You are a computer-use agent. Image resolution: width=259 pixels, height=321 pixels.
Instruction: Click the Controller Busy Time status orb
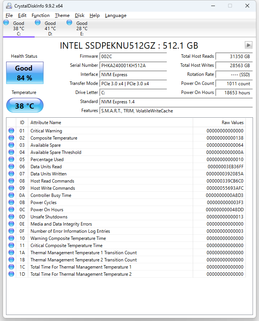pos(11,195)
